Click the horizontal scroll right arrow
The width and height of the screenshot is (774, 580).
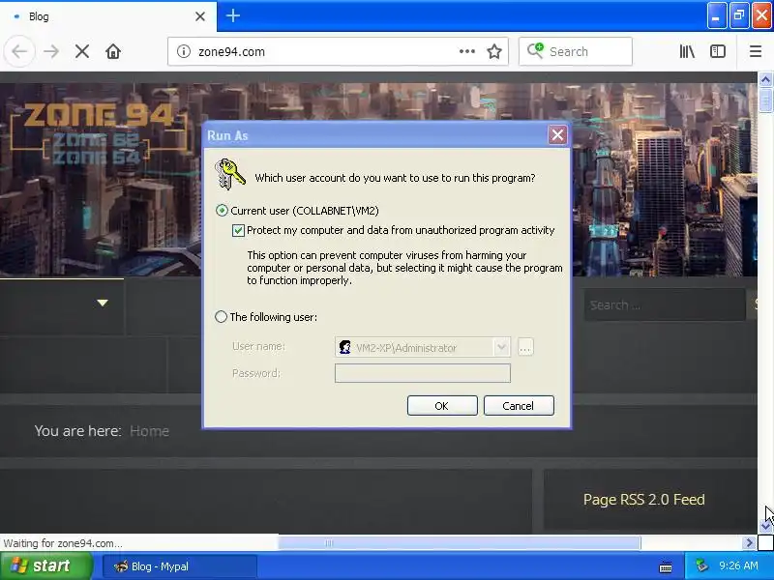[749, 543]
